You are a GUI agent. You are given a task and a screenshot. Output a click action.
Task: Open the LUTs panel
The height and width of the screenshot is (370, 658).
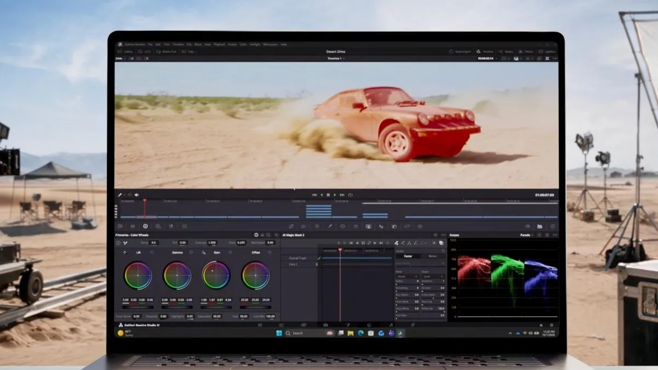144,52
